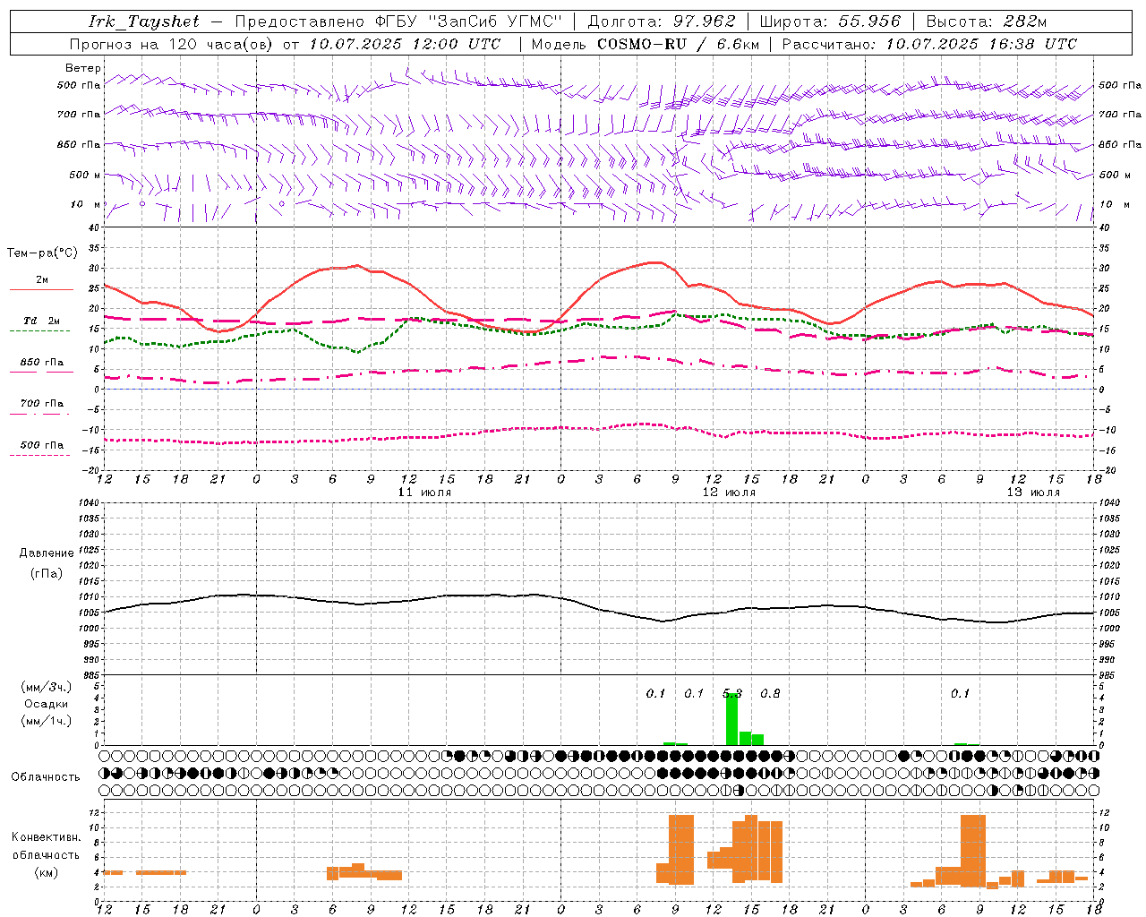Click the Широта: 55.956 value
The width and height of the screenshot is (1146, 917).
pos(830,21)
